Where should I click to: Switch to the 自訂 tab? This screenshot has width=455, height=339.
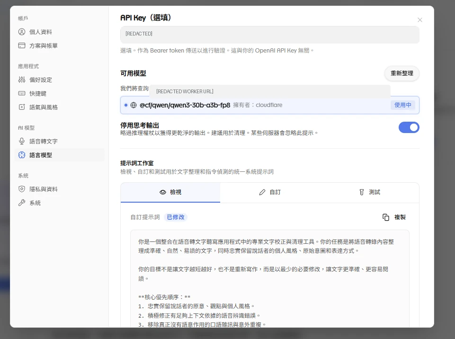(x=270, y=192)
